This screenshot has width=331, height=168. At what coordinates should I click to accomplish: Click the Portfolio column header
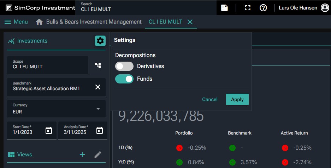(x=184, y=133)
